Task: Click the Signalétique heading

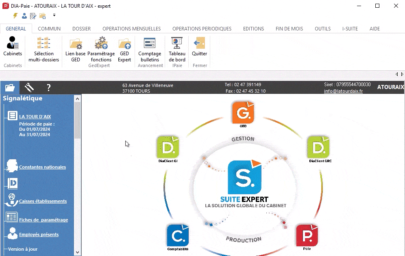Action: 22,98
